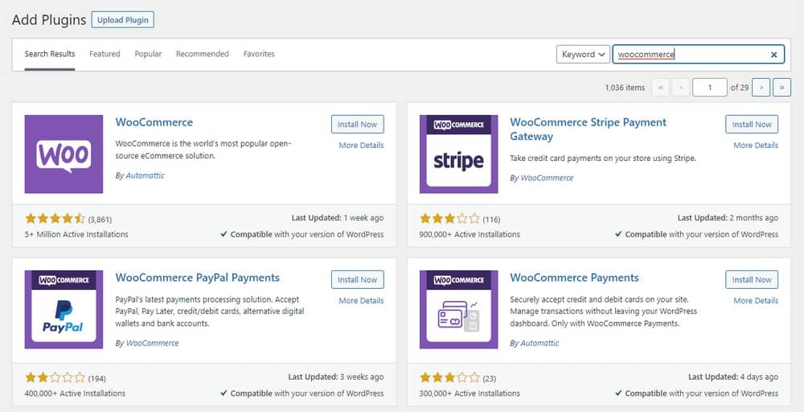
Task: Click the compatibility checkmark for Stripe Gateway
Action: coord(618,234)
